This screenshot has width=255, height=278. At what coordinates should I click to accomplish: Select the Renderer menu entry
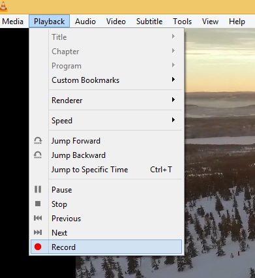click(x=106, y=100)
